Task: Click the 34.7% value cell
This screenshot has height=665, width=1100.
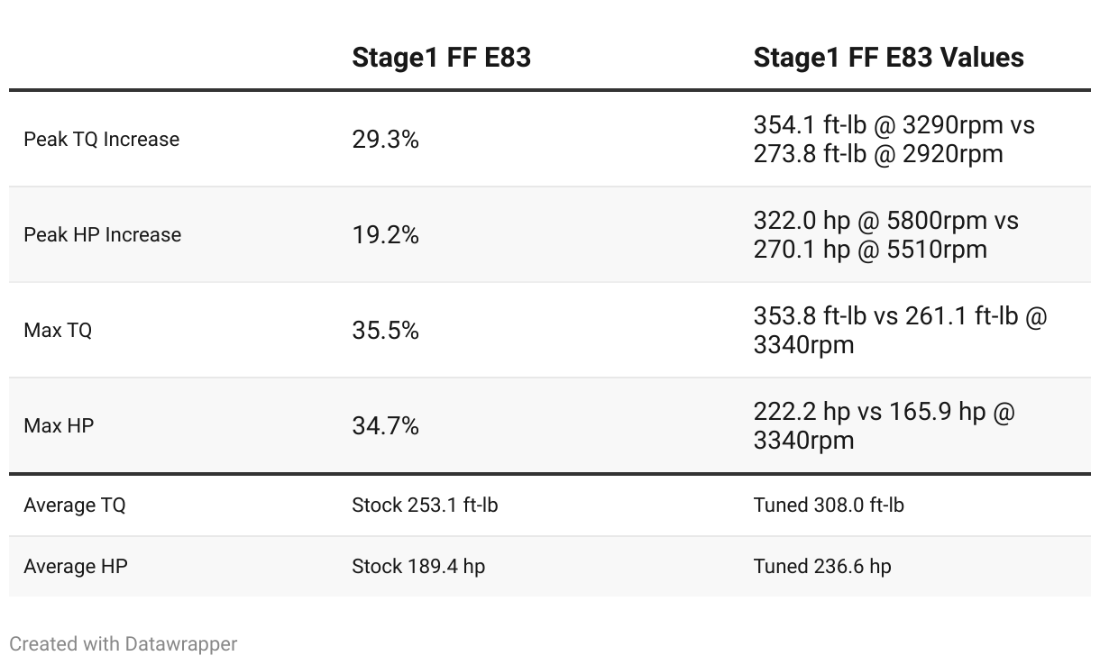Action: tap(385, 426)
